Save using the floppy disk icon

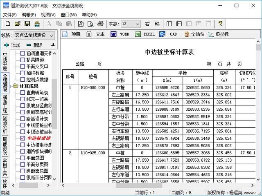27,24
